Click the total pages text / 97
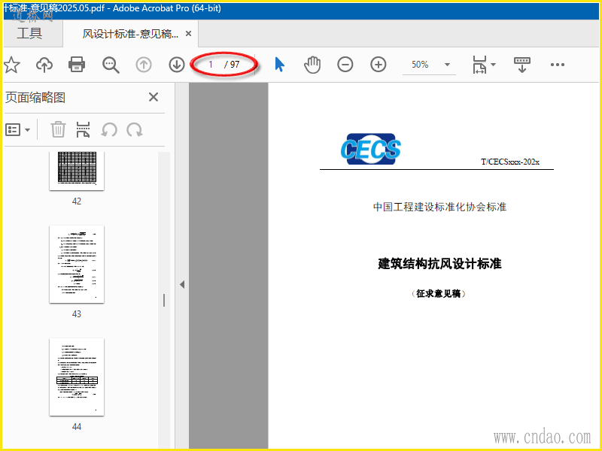The image size is (602, 451). click(233, 65)
